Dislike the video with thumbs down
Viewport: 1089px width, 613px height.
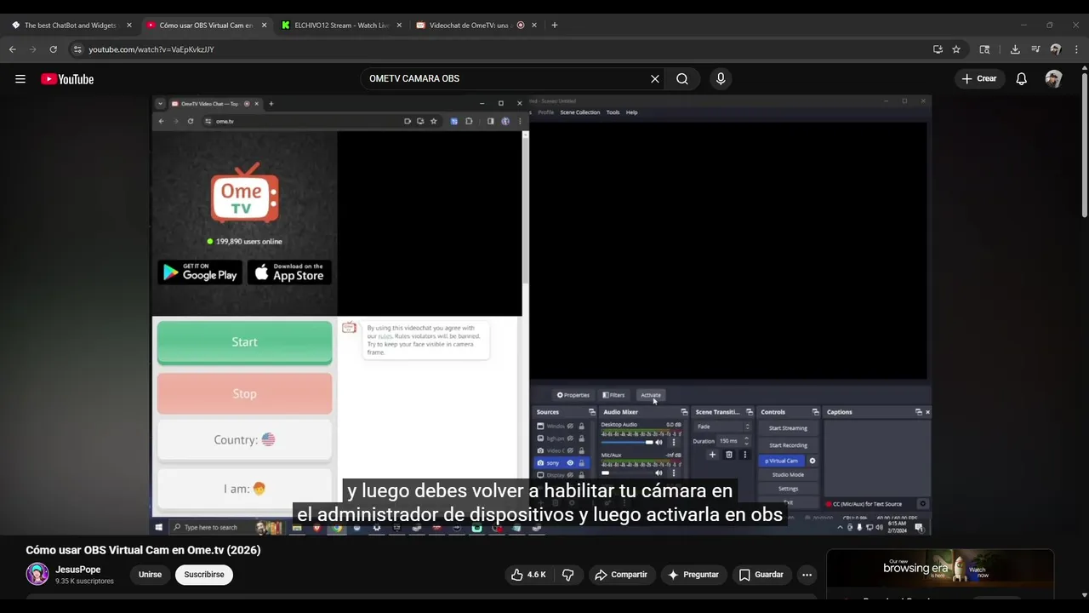(568, 575)
